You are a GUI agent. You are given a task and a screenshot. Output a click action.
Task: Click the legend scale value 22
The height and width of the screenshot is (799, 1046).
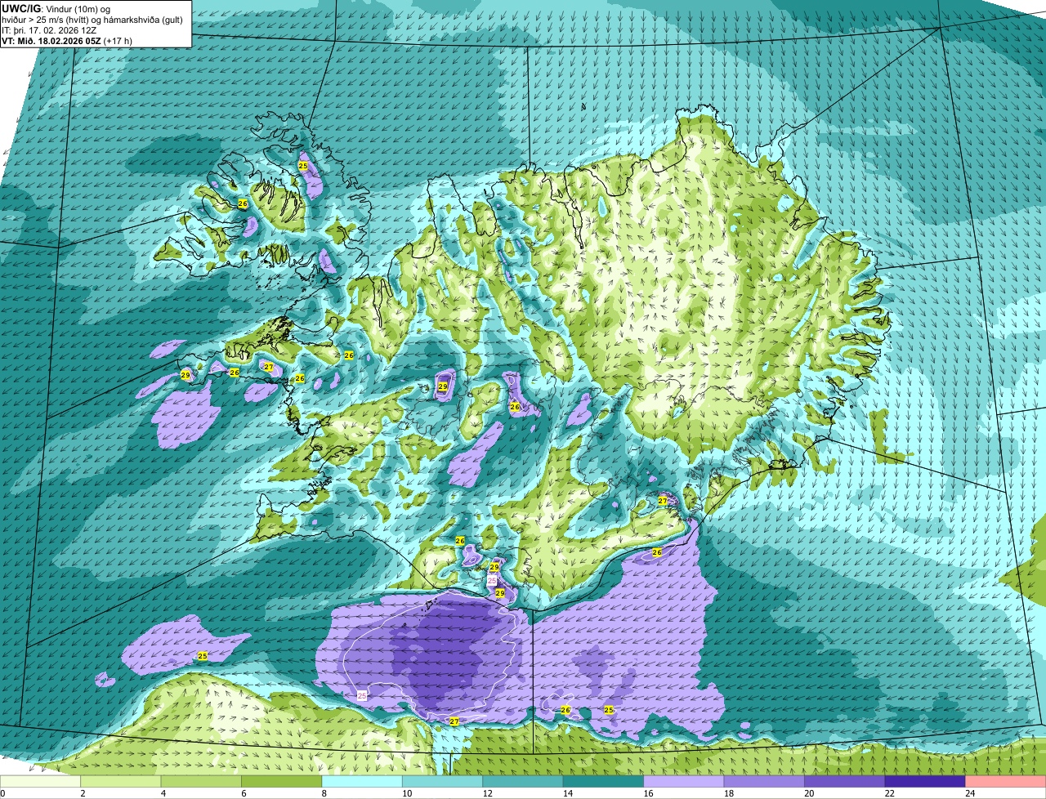coord(890,793)
